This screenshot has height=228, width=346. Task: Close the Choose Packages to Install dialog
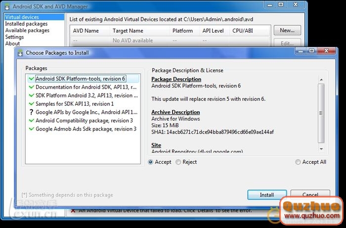tap(326, 51)
